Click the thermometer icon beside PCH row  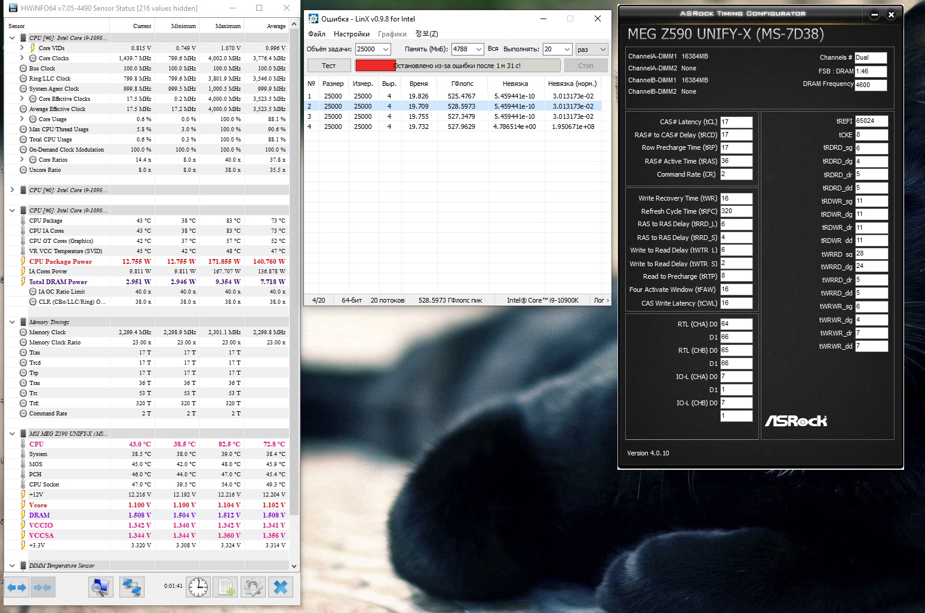(23, 475)
